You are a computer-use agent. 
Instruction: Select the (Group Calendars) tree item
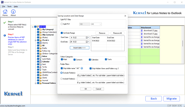tap(49, 32)
